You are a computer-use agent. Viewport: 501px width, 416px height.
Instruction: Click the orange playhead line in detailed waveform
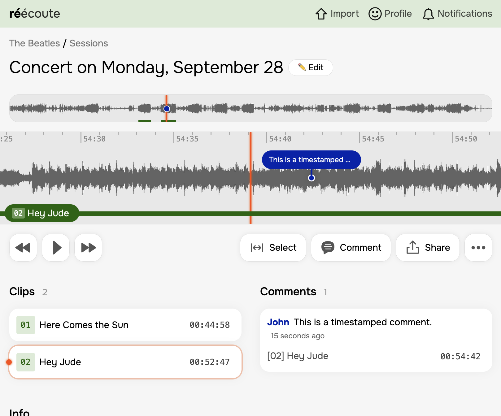(250, 178)
